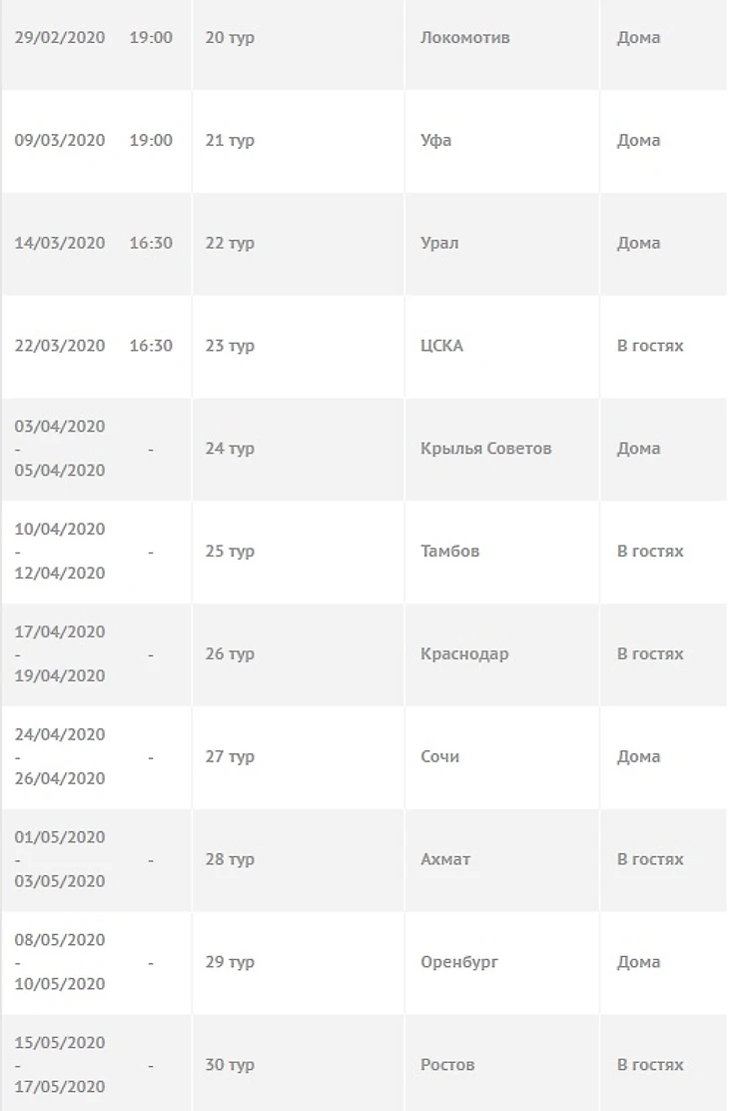Click the 27 тур round label
The height and width of the screenshot is (1111, 729).
click(230, 757)
